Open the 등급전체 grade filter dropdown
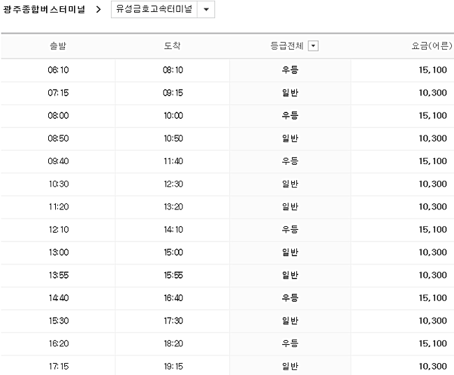 point(313,46)
